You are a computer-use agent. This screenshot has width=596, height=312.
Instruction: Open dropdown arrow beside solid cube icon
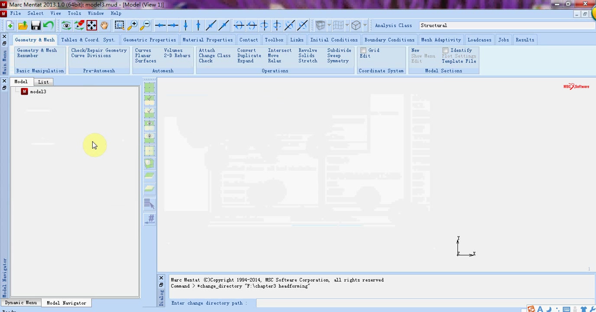pos(329,26)
